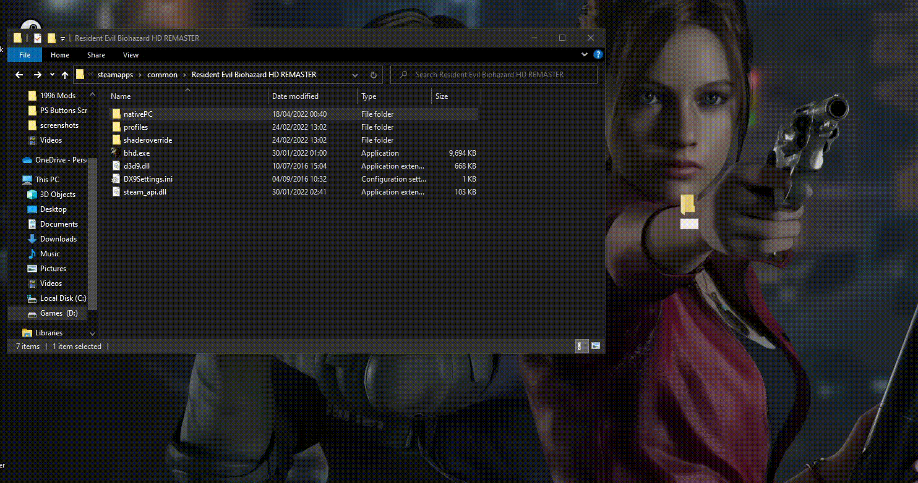Switch to the View ribbon tab
The height and width of the screenshot is (483, 918).
[x=131, y=55]
